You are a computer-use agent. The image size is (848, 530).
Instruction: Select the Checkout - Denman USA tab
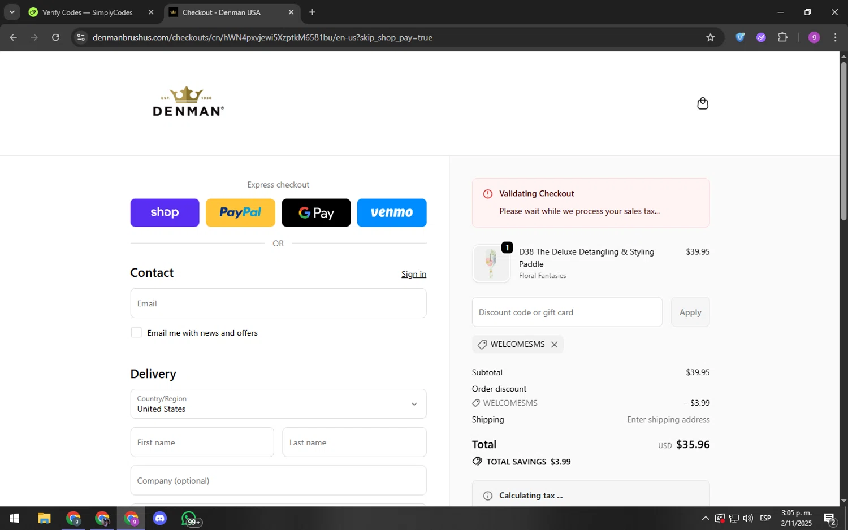coord(221,12)
